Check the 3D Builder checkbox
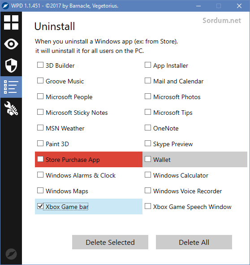Viewport: 250px width, 265px height. point(40,65)
